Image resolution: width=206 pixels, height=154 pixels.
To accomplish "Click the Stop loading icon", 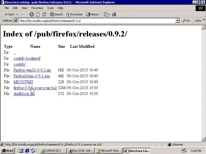I will [31, 14].
